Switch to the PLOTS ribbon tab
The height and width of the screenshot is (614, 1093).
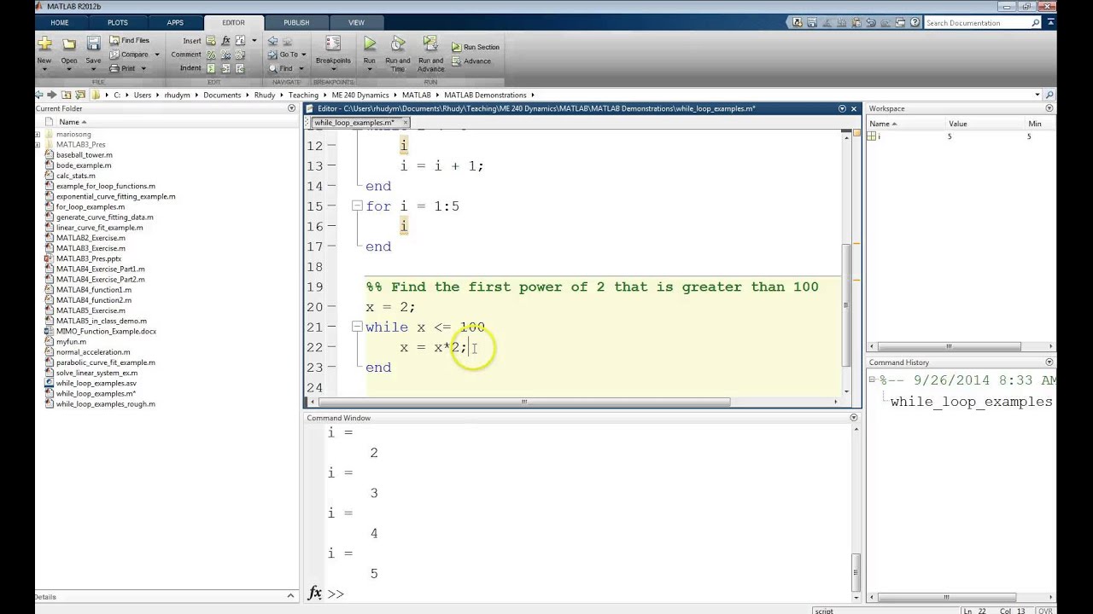[118, 23]
